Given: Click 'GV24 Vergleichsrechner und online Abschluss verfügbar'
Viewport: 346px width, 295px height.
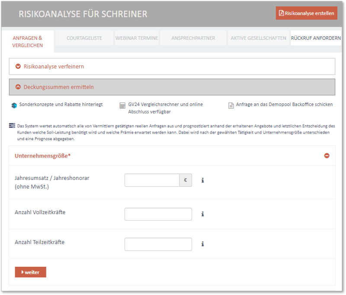Looking at the screenshot, I should pyautogui.click(x=166, y=108).
